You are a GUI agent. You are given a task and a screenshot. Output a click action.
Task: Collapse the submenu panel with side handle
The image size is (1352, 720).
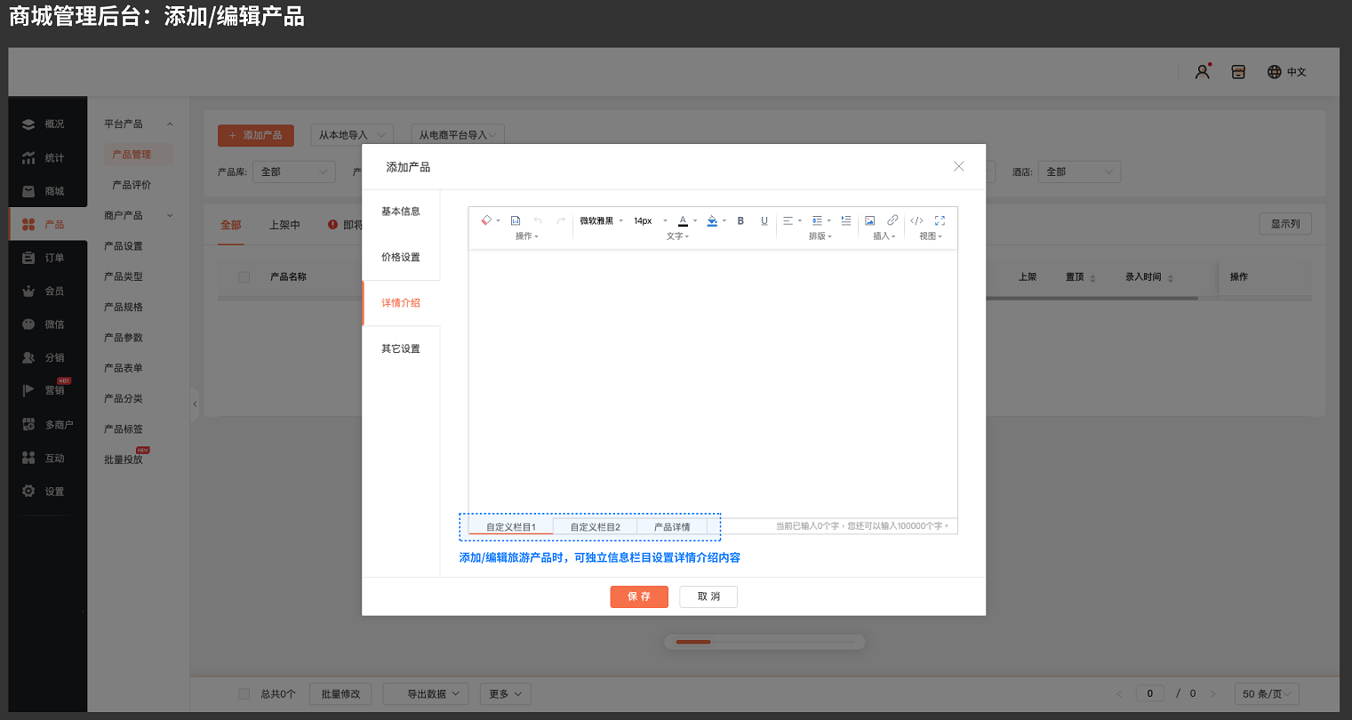coord(195,404)
